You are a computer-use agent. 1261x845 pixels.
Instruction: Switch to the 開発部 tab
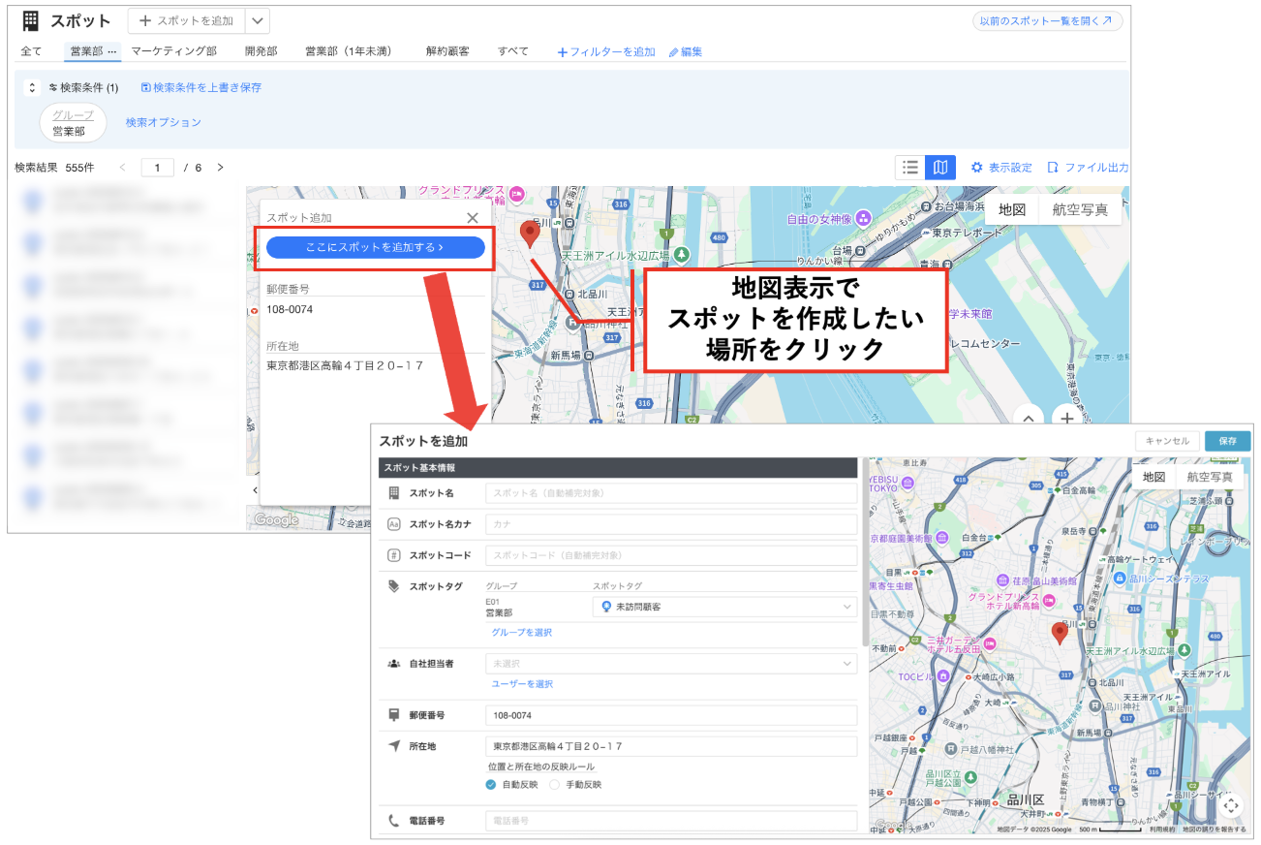coord(261,51)
